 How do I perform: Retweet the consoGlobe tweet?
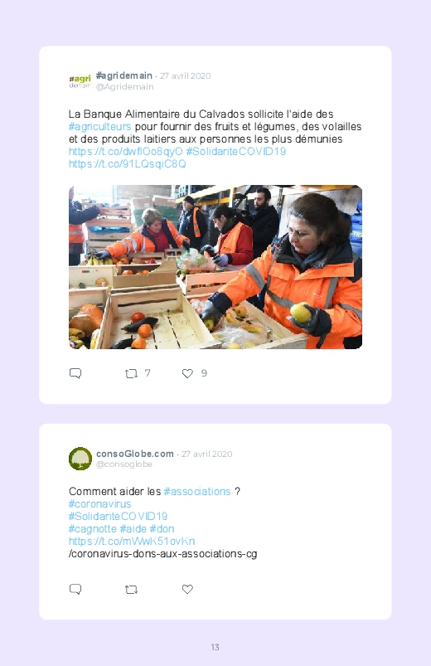pyautogui.click(x=131, y=590)
